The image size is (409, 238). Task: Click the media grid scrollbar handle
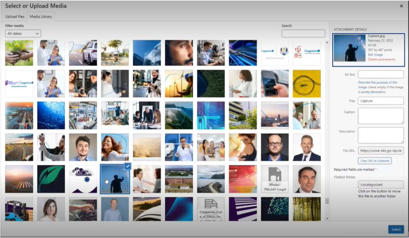click(327, 201)
